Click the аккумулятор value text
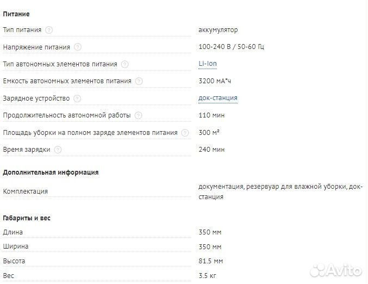The width and height of the screenshot is (368, 284). coord(218,29)
